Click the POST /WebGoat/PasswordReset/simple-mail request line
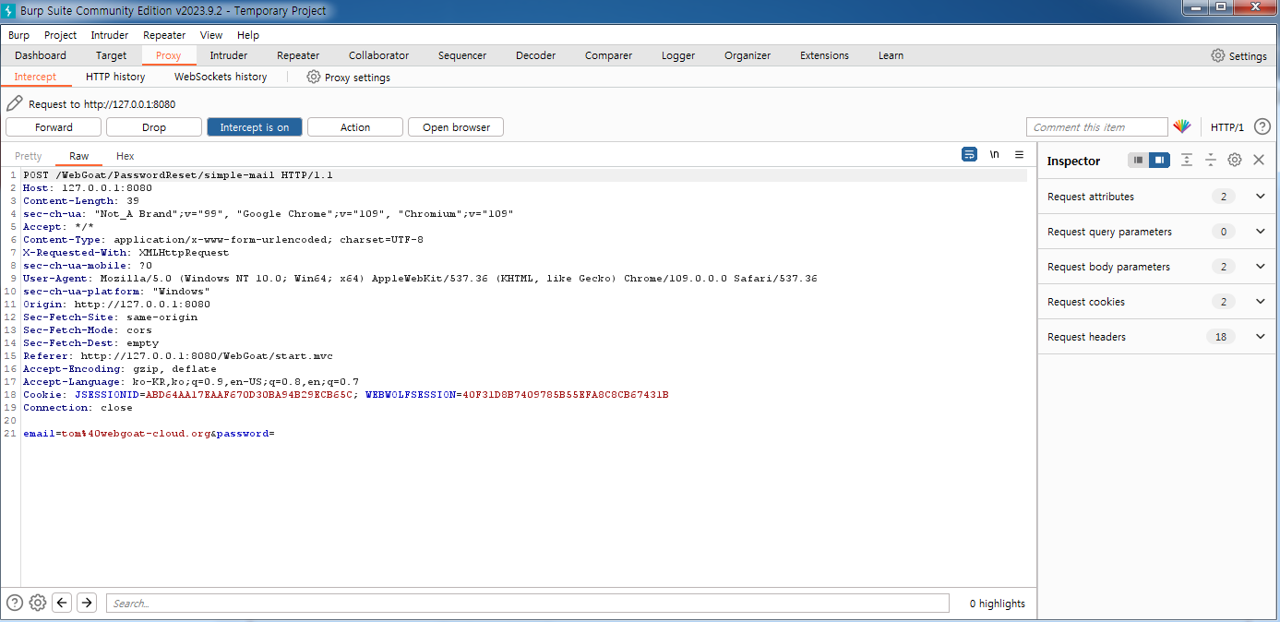The width and height of the screenshot is (1280, 622). pyautogui.click(x=178, y=174)
